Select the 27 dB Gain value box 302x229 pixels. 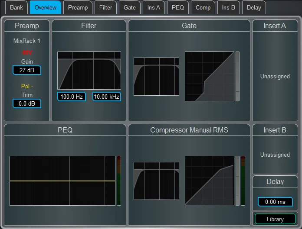coord(27,70)
